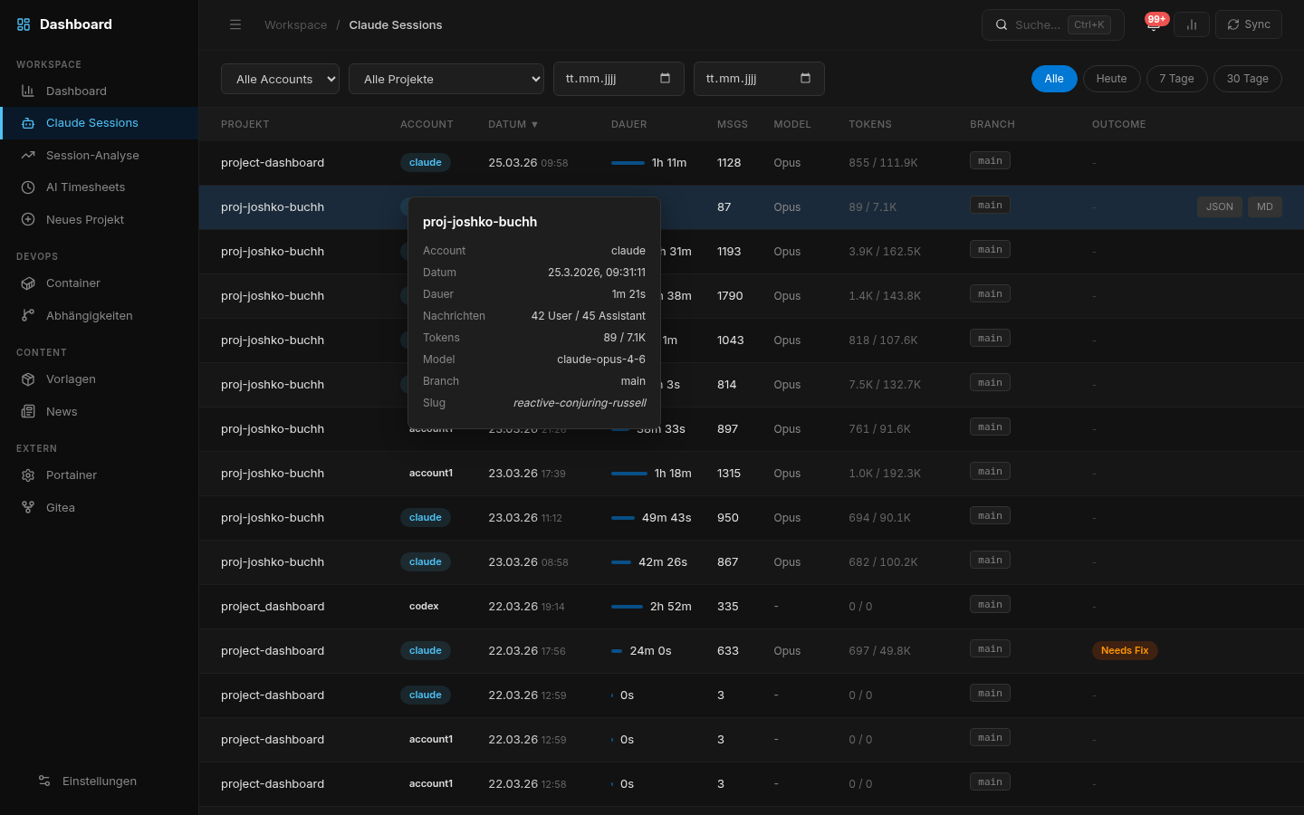Enable the Heute filter pill
Viewport: 1304px width, 815px height.
(1111, 79)
